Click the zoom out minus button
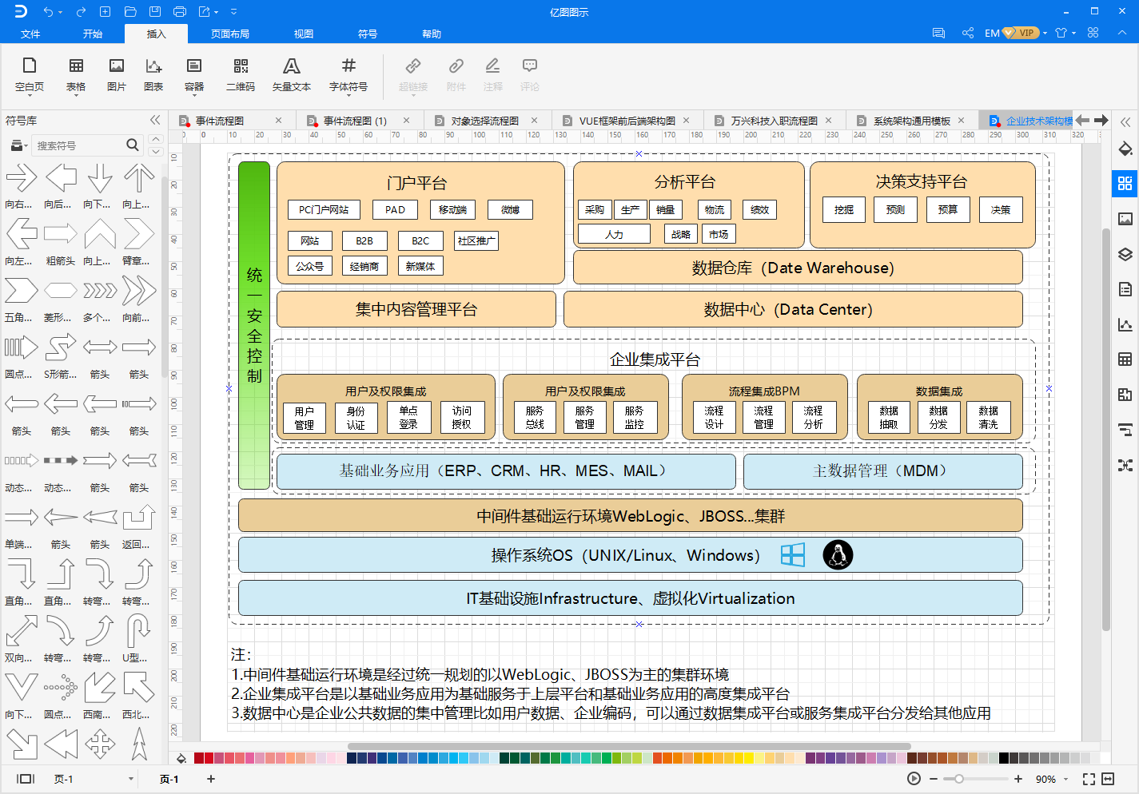Viewport: 1139px width, 794px height. pyautogui.click(x=934, y=779)
